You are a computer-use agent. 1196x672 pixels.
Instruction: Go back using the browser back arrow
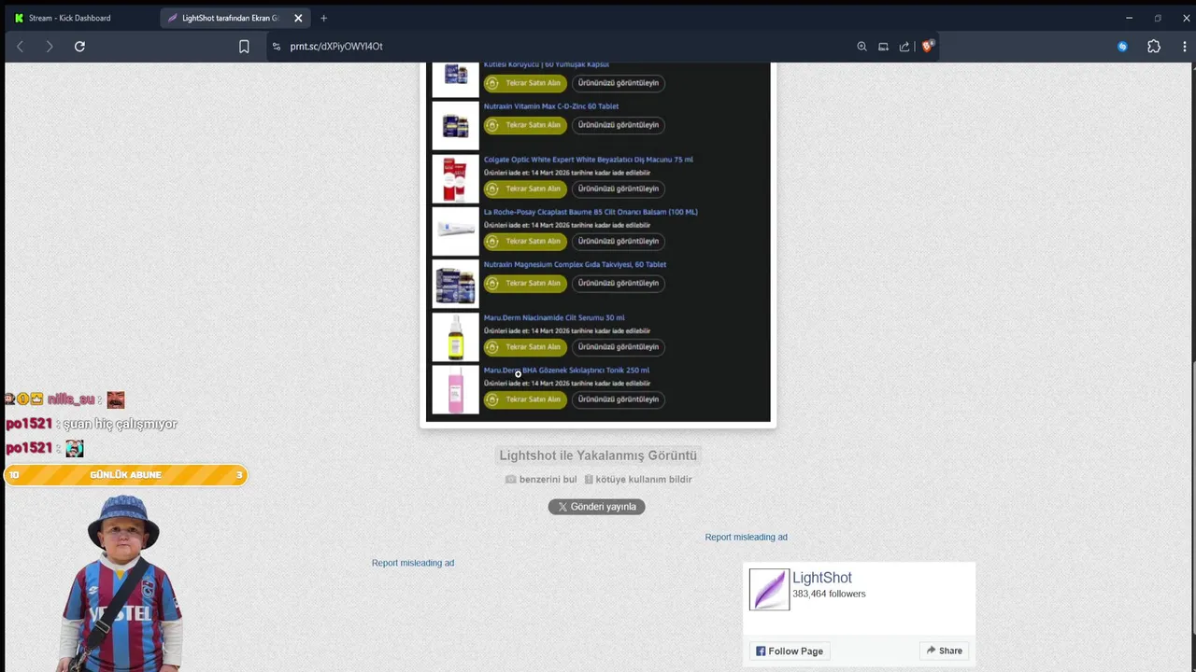[20, 46]
